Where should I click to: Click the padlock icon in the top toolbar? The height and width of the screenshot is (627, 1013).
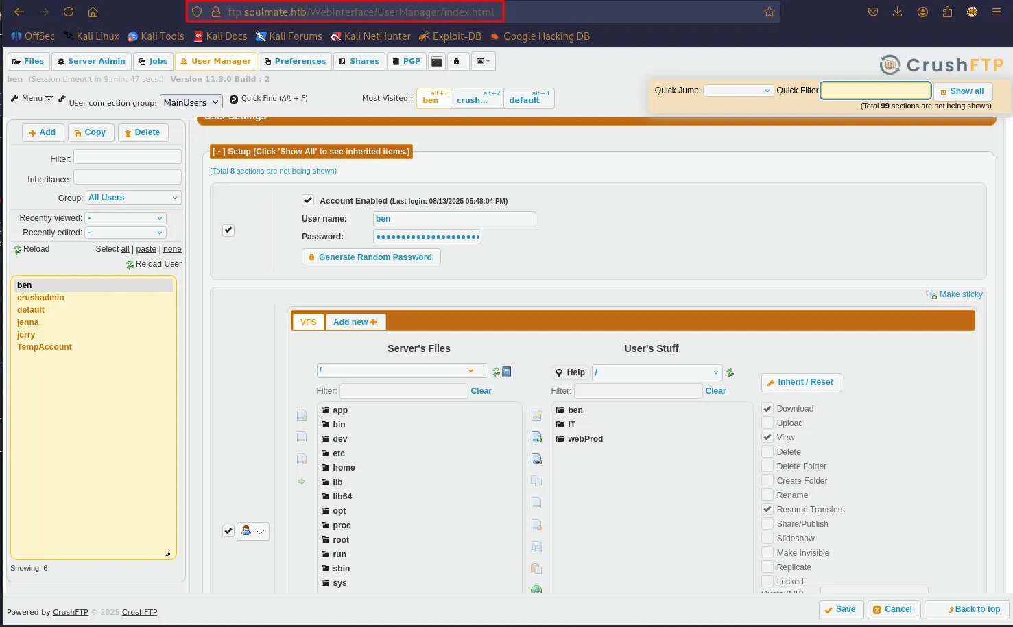click(457, 61)
